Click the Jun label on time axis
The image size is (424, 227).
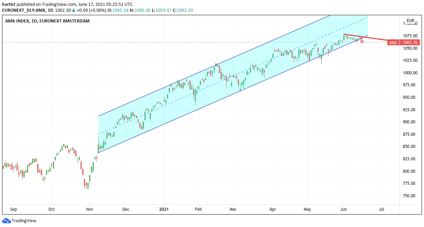(344, 209)
